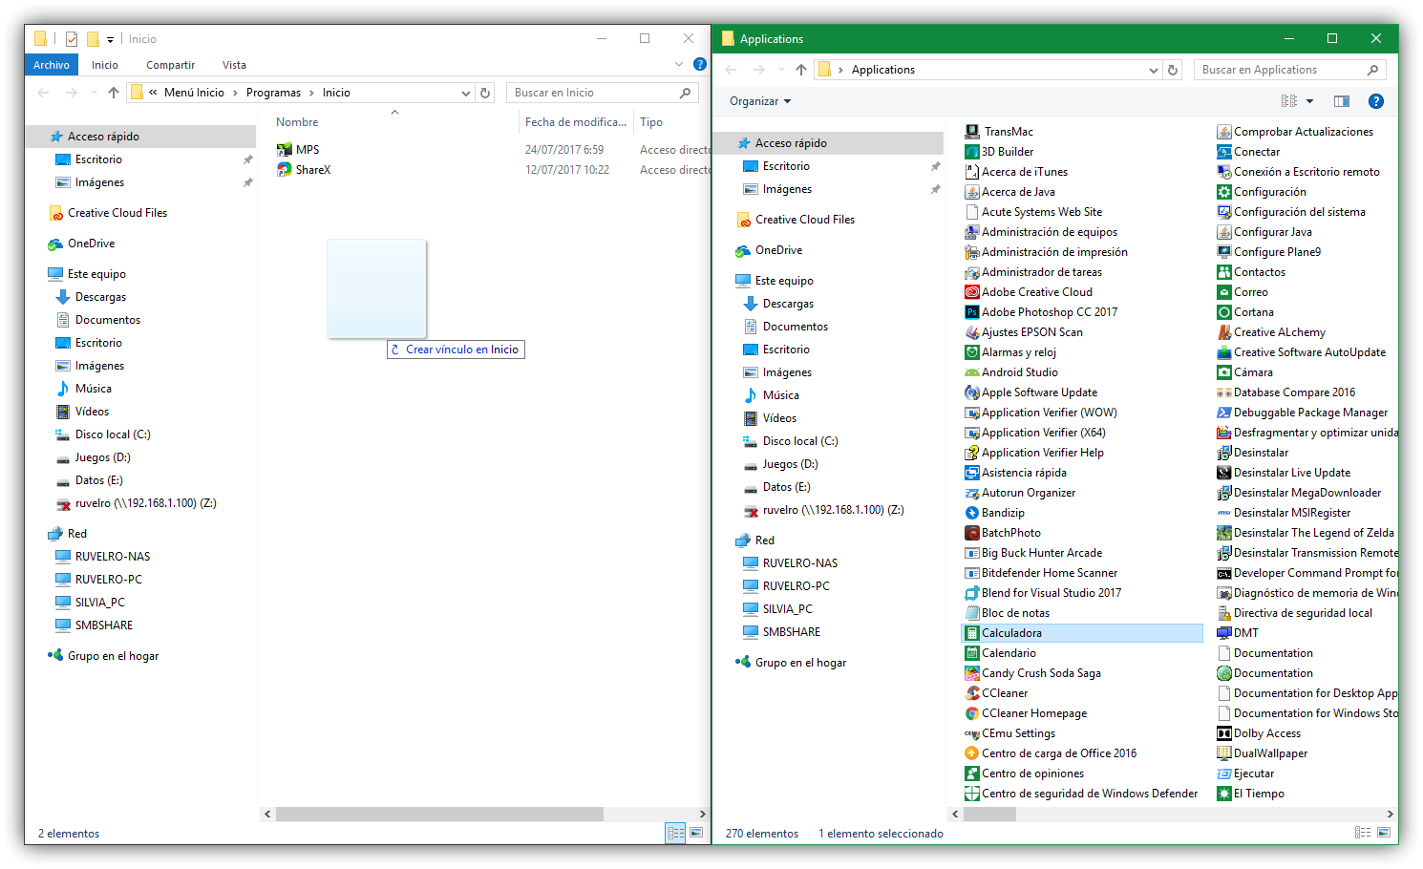Switch to the Inicio ribbon tab
Image resolution: width=1423 pixels, height=869 pixels.
105,65
